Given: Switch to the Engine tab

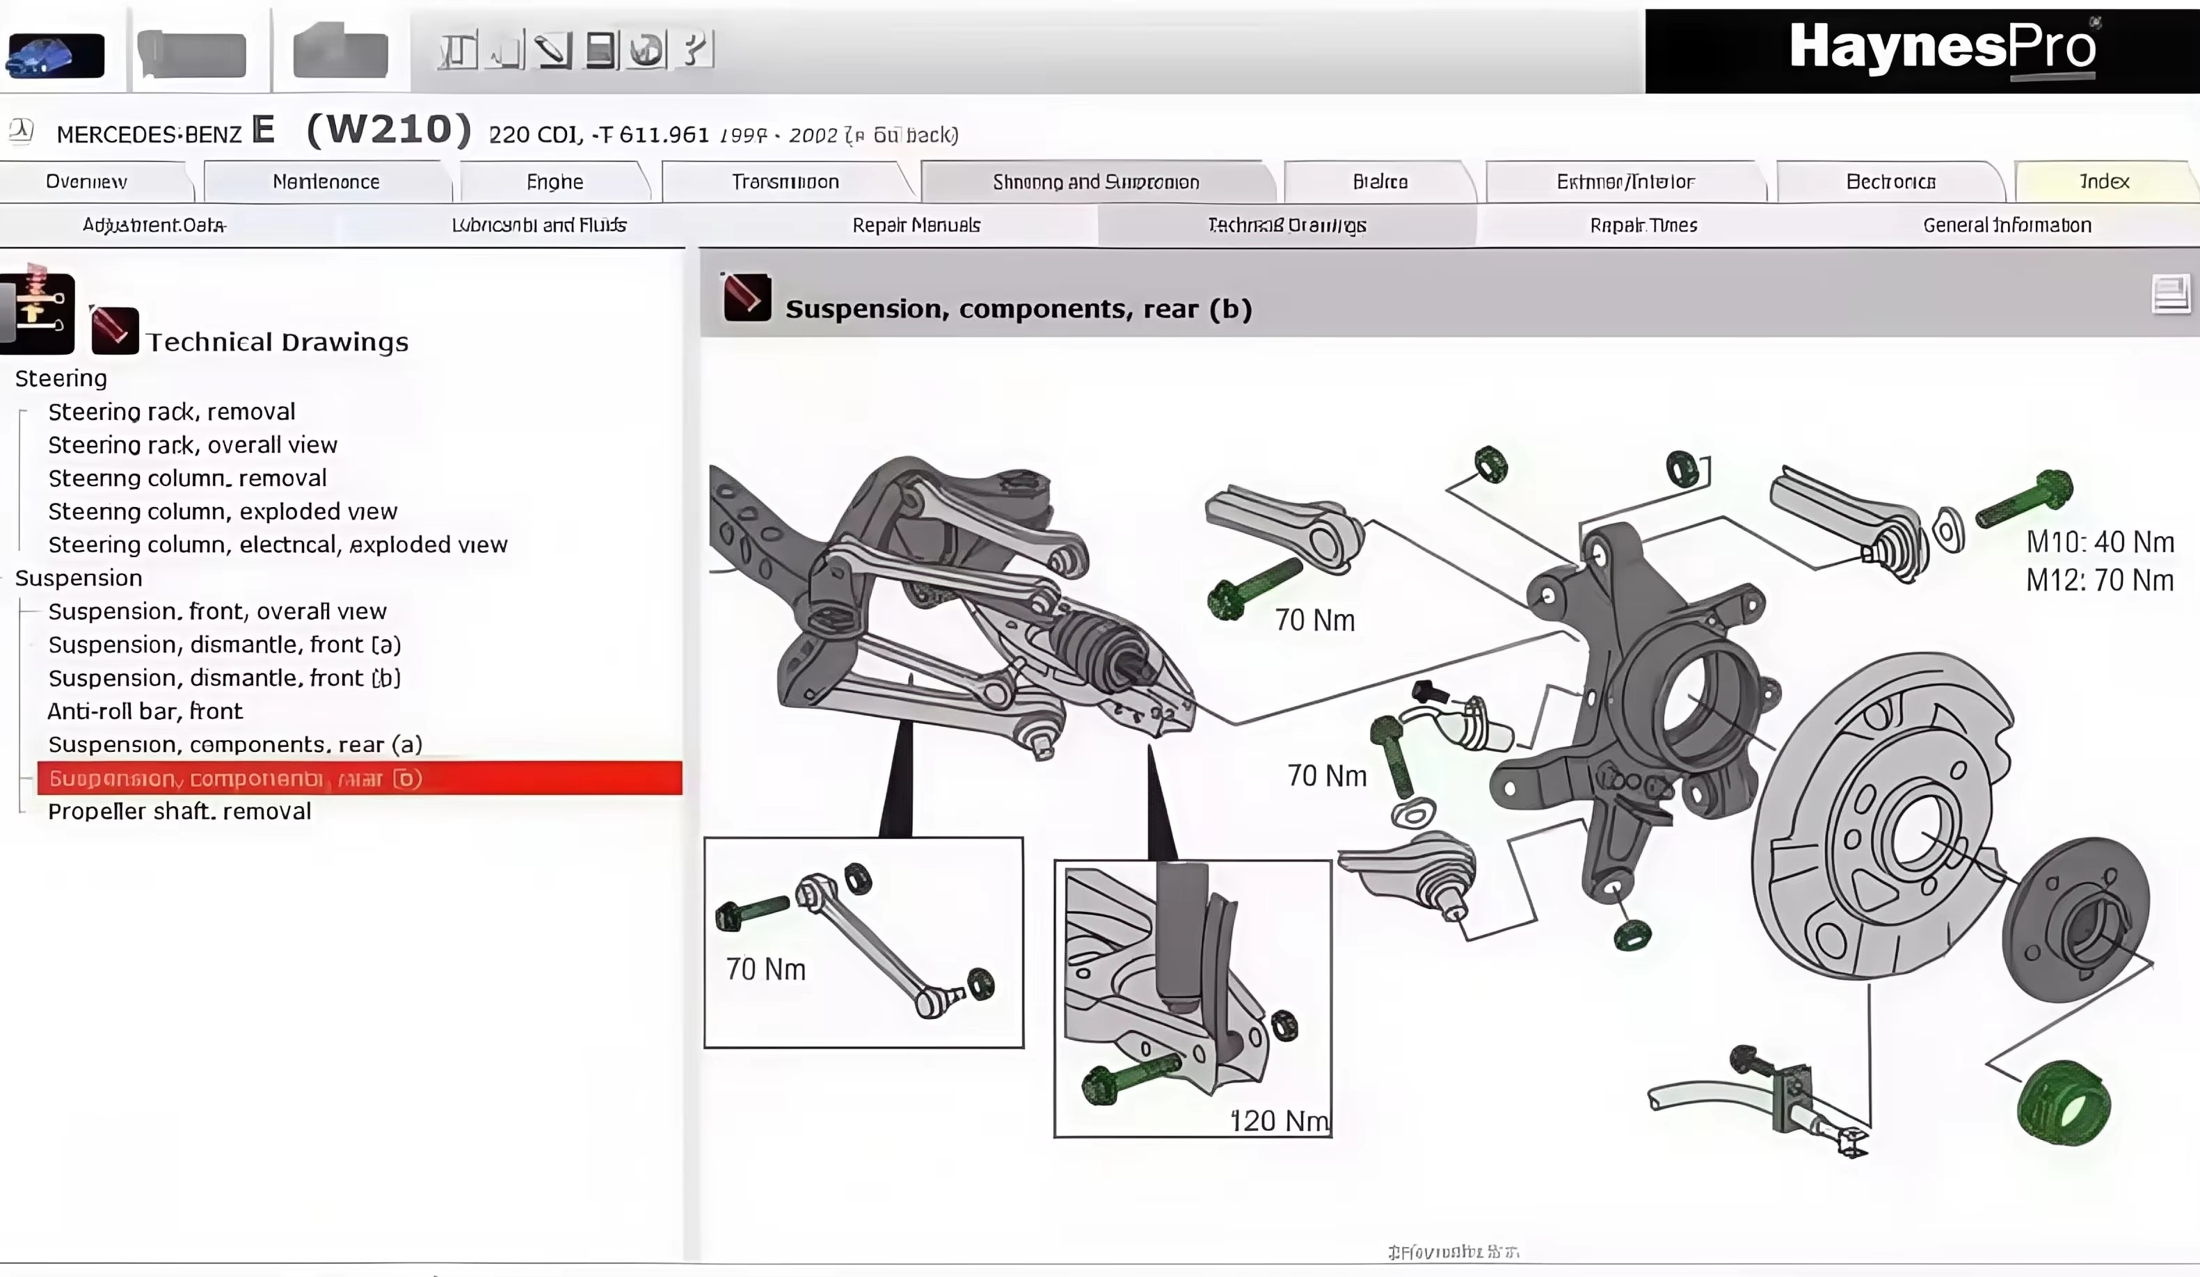Looking at the screenshot, I should 555,182.
